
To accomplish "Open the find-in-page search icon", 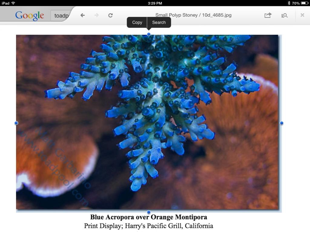I will tap(284, 15).
